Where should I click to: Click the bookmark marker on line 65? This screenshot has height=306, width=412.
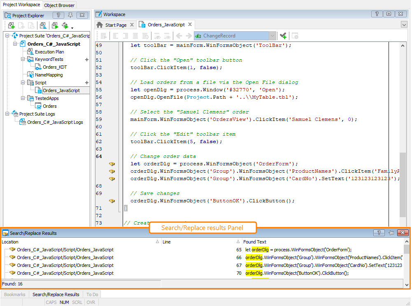112,164
